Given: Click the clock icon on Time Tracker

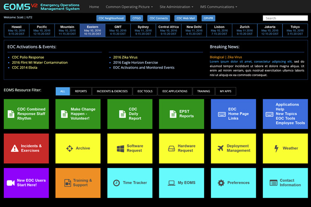Looking at the screenshot, I should tap(117, 183).
